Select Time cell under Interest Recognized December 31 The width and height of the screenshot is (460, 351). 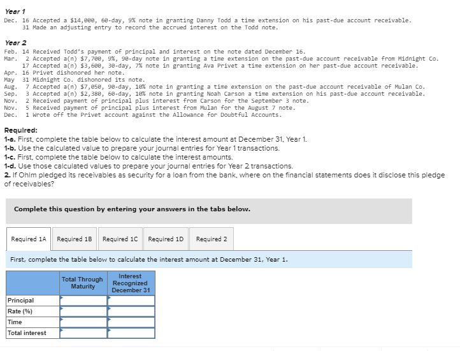(x=131, y=322)
